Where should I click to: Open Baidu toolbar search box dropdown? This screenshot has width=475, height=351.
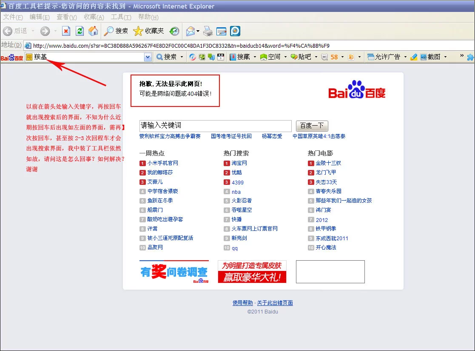[148, 57]
